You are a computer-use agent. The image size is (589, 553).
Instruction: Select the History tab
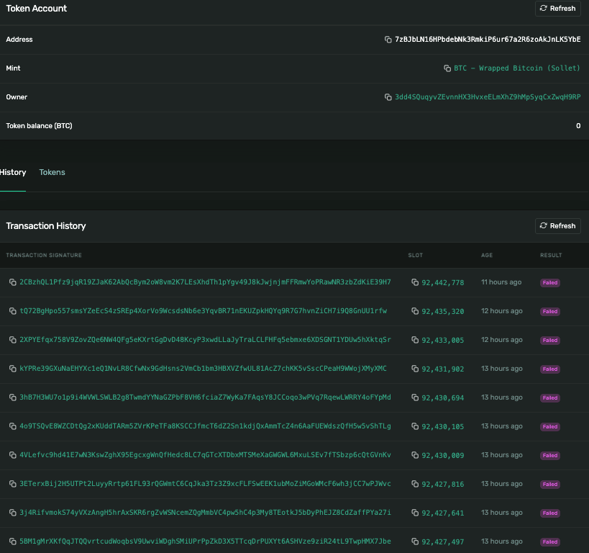click(13, 172)
